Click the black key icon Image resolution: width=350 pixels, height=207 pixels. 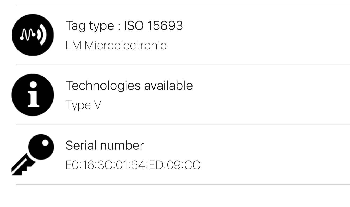[33, 155]
